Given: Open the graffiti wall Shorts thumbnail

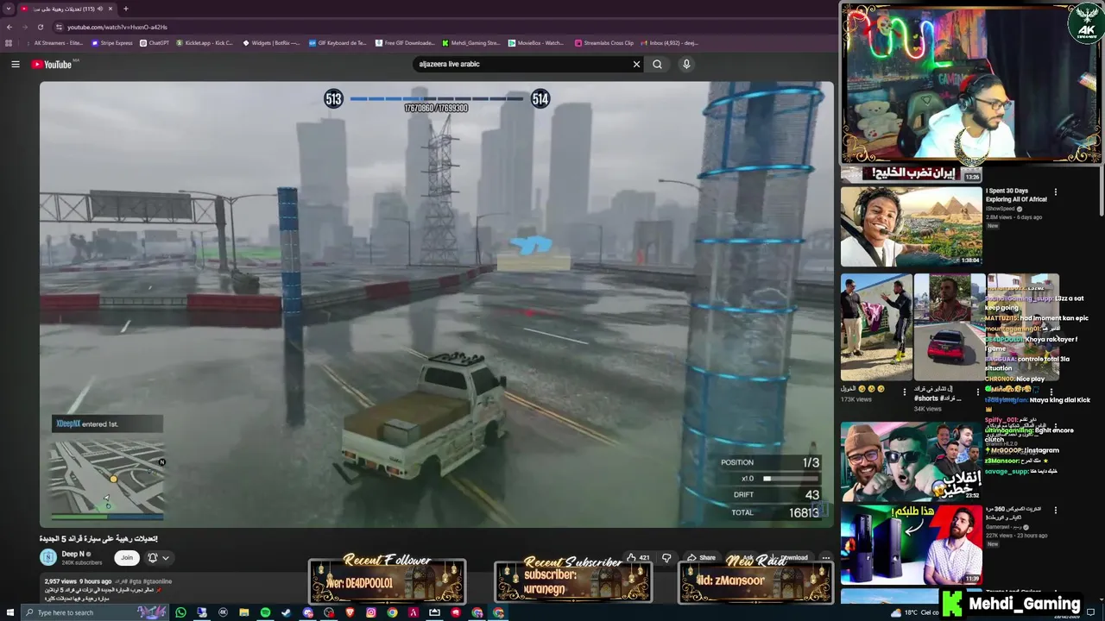Looking at the screenshot, I should [877, 327].
